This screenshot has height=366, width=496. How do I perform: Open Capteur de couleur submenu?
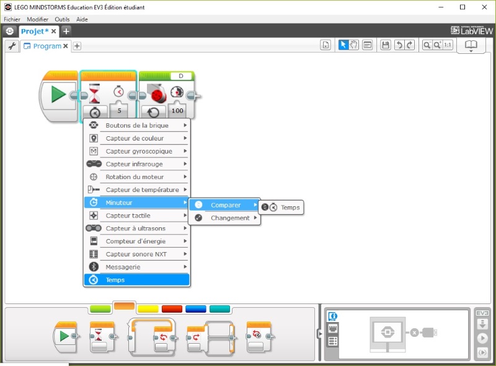pyautogui.click(x=136, y=139)
